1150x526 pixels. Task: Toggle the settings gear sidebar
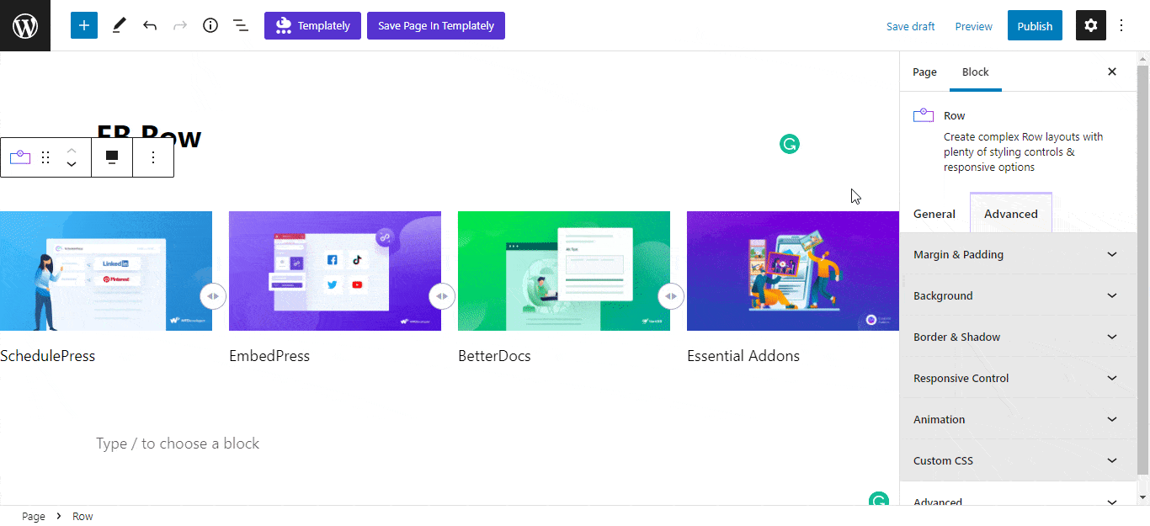pyautogui.click(x=1091, y=25)
